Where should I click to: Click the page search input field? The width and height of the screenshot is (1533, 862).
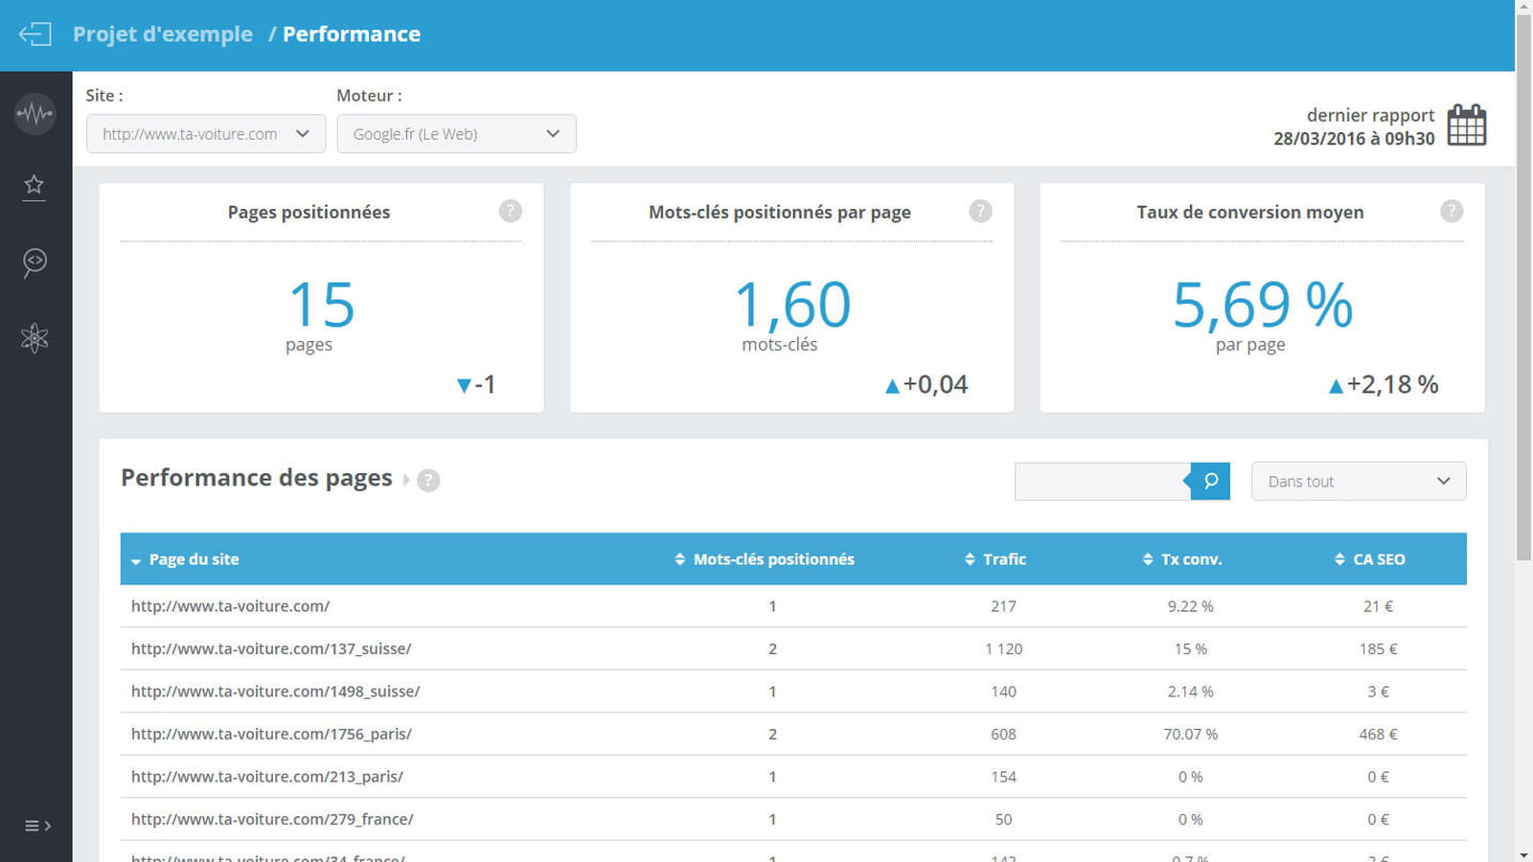click(x=1102, y=481)
